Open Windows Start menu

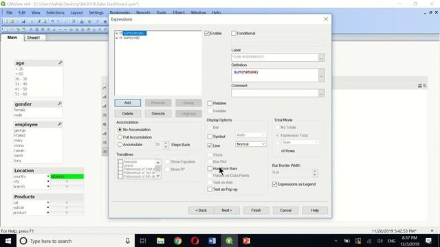coord(8,241)
